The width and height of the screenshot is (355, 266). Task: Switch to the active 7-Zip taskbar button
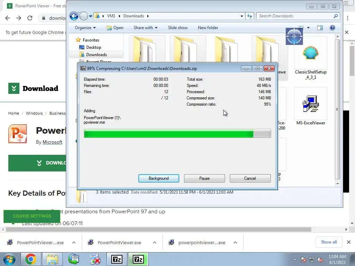point(139,259)
